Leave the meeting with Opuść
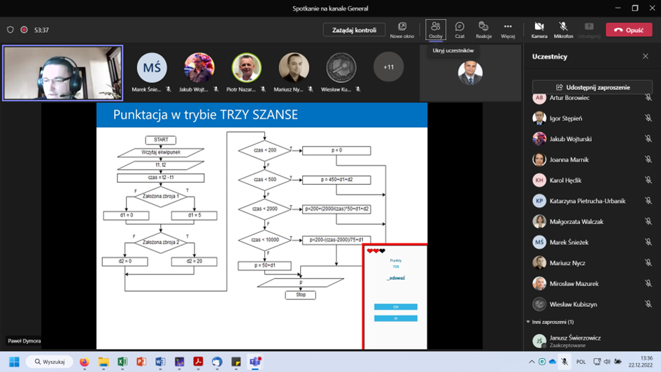661x372 pixels. pyautogui.click(x=628, y=30)
